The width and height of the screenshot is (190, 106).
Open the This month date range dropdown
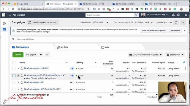pos(133,22)
